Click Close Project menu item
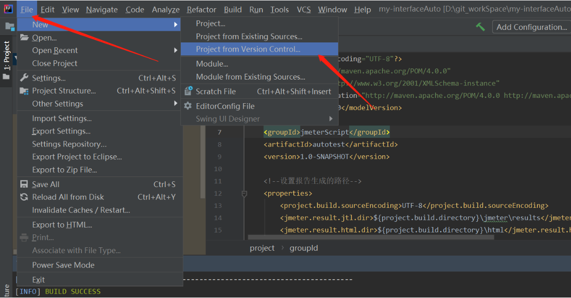This screenshot has width=571, height=298. (x=99, y=63)
